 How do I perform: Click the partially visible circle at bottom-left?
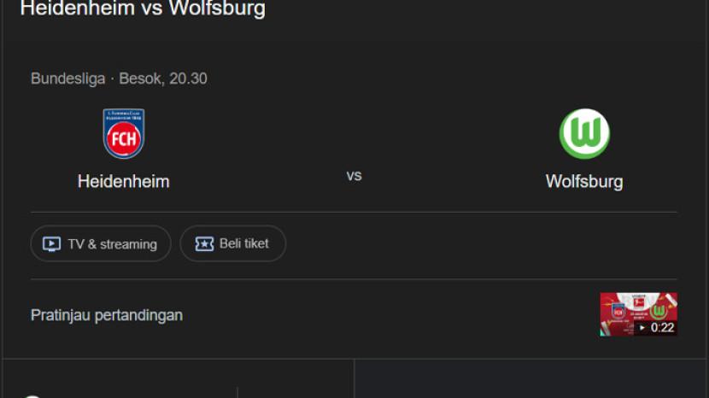tap(32, 395)
